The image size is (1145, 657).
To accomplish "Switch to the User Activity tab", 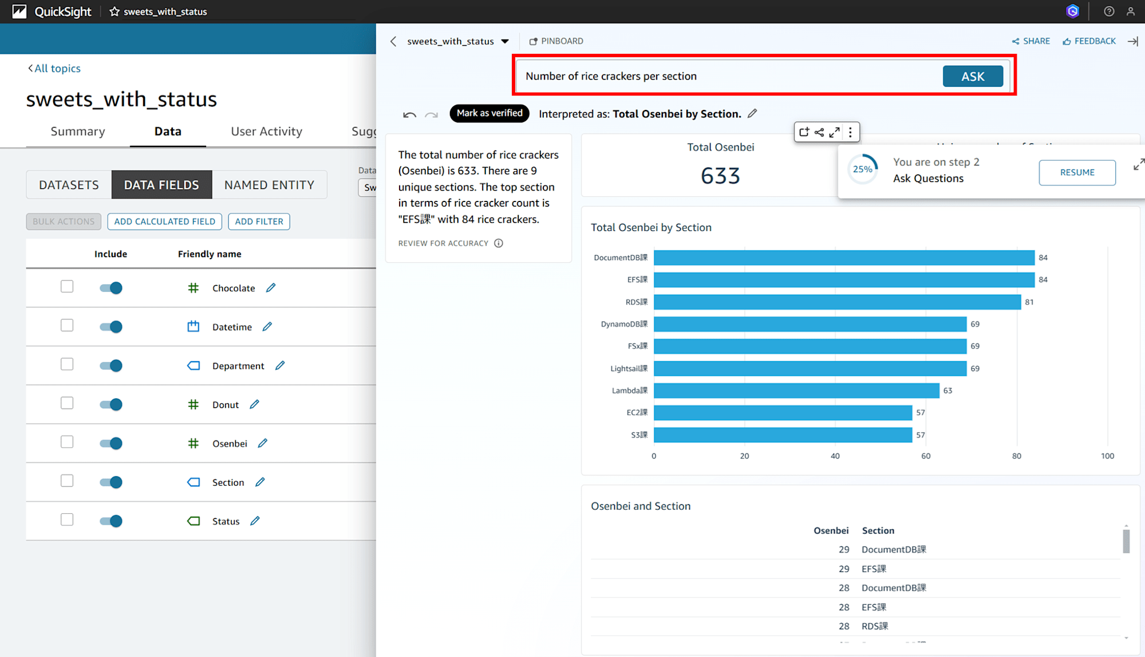I will tap(266, 131).
